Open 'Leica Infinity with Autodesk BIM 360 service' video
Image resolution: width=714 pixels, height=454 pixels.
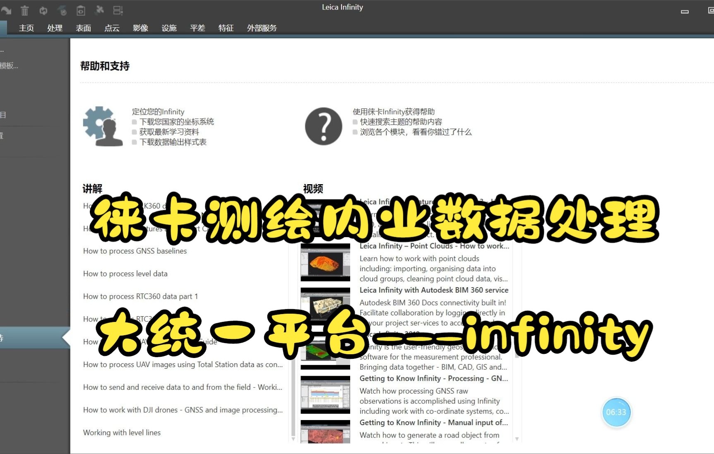[x=434, y=290]
